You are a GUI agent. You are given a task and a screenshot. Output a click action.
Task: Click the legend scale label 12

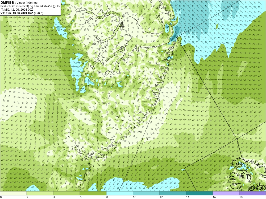click(161, 197)
